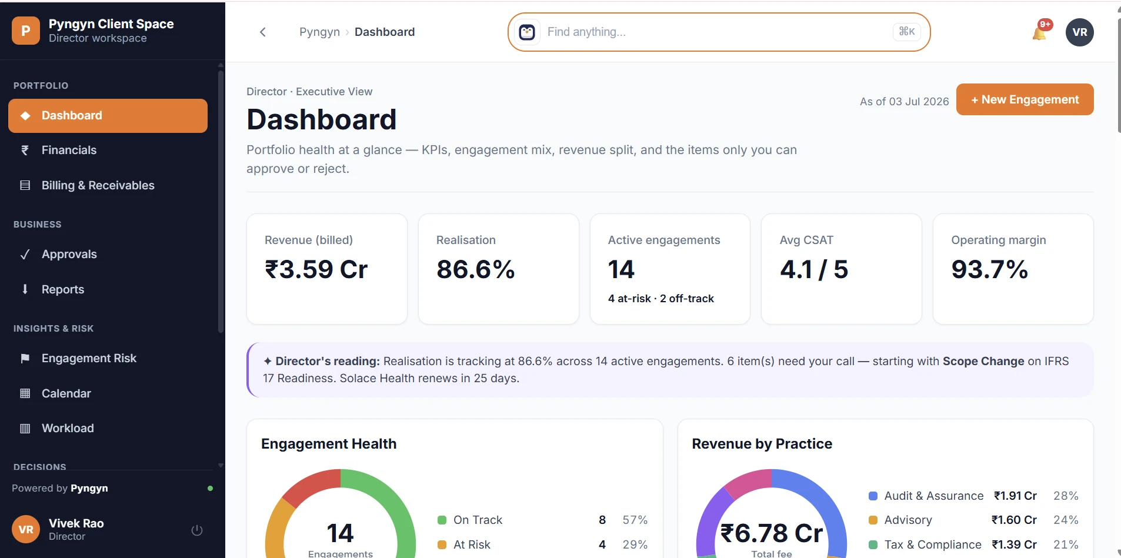Click the Workload columns icon
This screenshot has height=558, width=1121.
[25, 429]
